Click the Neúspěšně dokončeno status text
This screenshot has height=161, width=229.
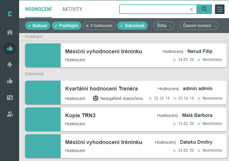pos(122,99)
